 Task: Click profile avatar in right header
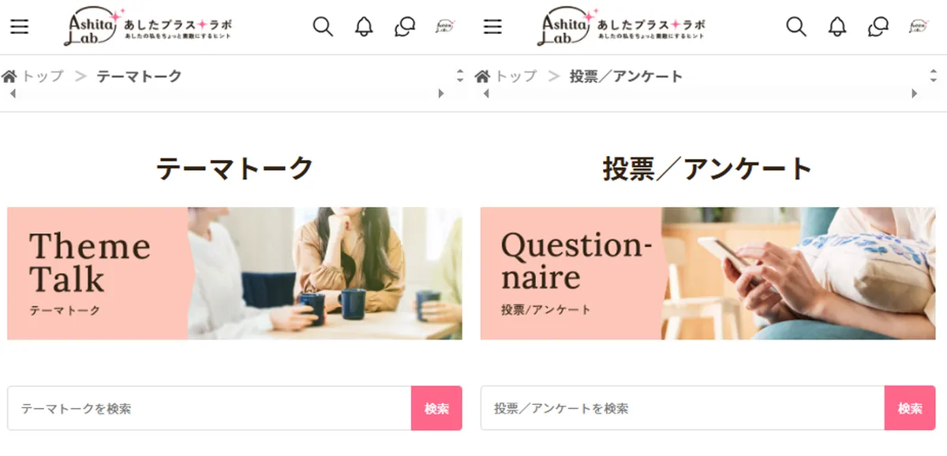pos(918,27)
